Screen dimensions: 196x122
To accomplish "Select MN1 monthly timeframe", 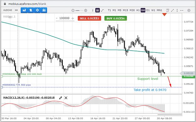I will click(159, 10).
